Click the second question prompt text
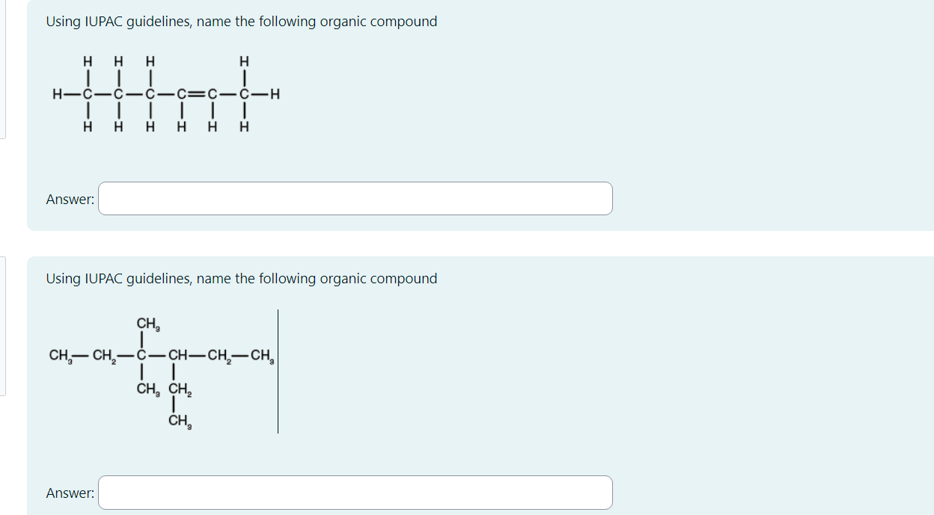The image size is (934, 515). (x=241, y=278)
